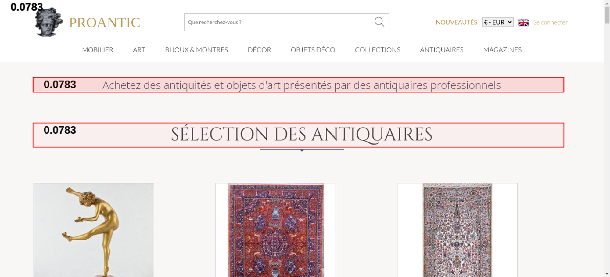The image size is (610, 277).
Task: Switch language via the UK flag icon
Action: (x=523, y=22)
